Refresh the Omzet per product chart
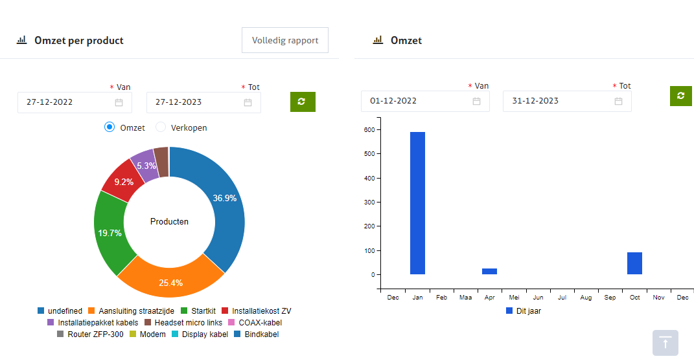The height and width of the screenshot is (361, 694). [x=302, y=102]
